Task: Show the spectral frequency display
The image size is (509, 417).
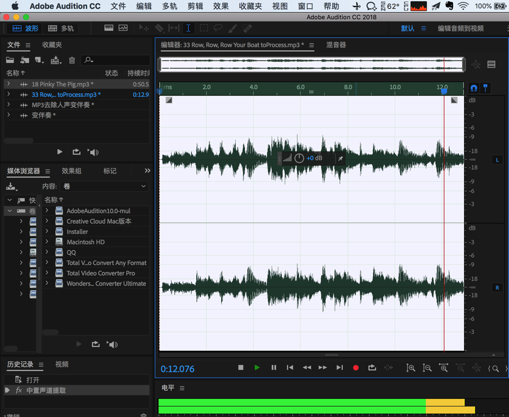Action: pyautogui.click(x=109, y=28)
